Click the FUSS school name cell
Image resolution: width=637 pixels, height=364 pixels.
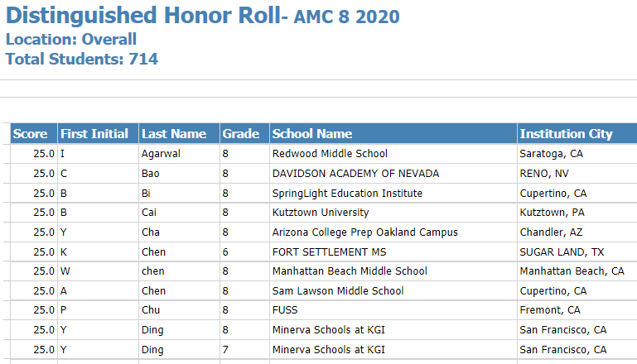tap(393, 310)
